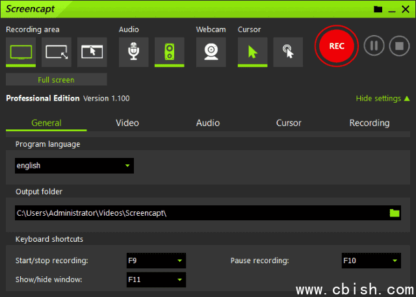Open output folder from title bar icon

click(378, 9)
